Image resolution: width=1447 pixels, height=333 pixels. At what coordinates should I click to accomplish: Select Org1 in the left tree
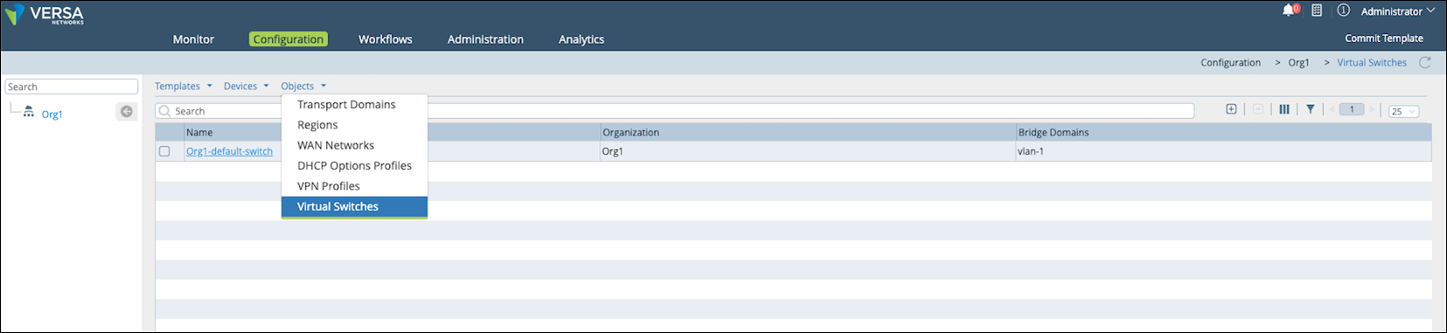[x=52, y=114]
